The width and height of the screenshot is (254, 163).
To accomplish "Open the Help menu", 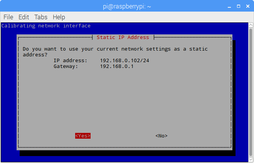I will click(x=59, y=17).
